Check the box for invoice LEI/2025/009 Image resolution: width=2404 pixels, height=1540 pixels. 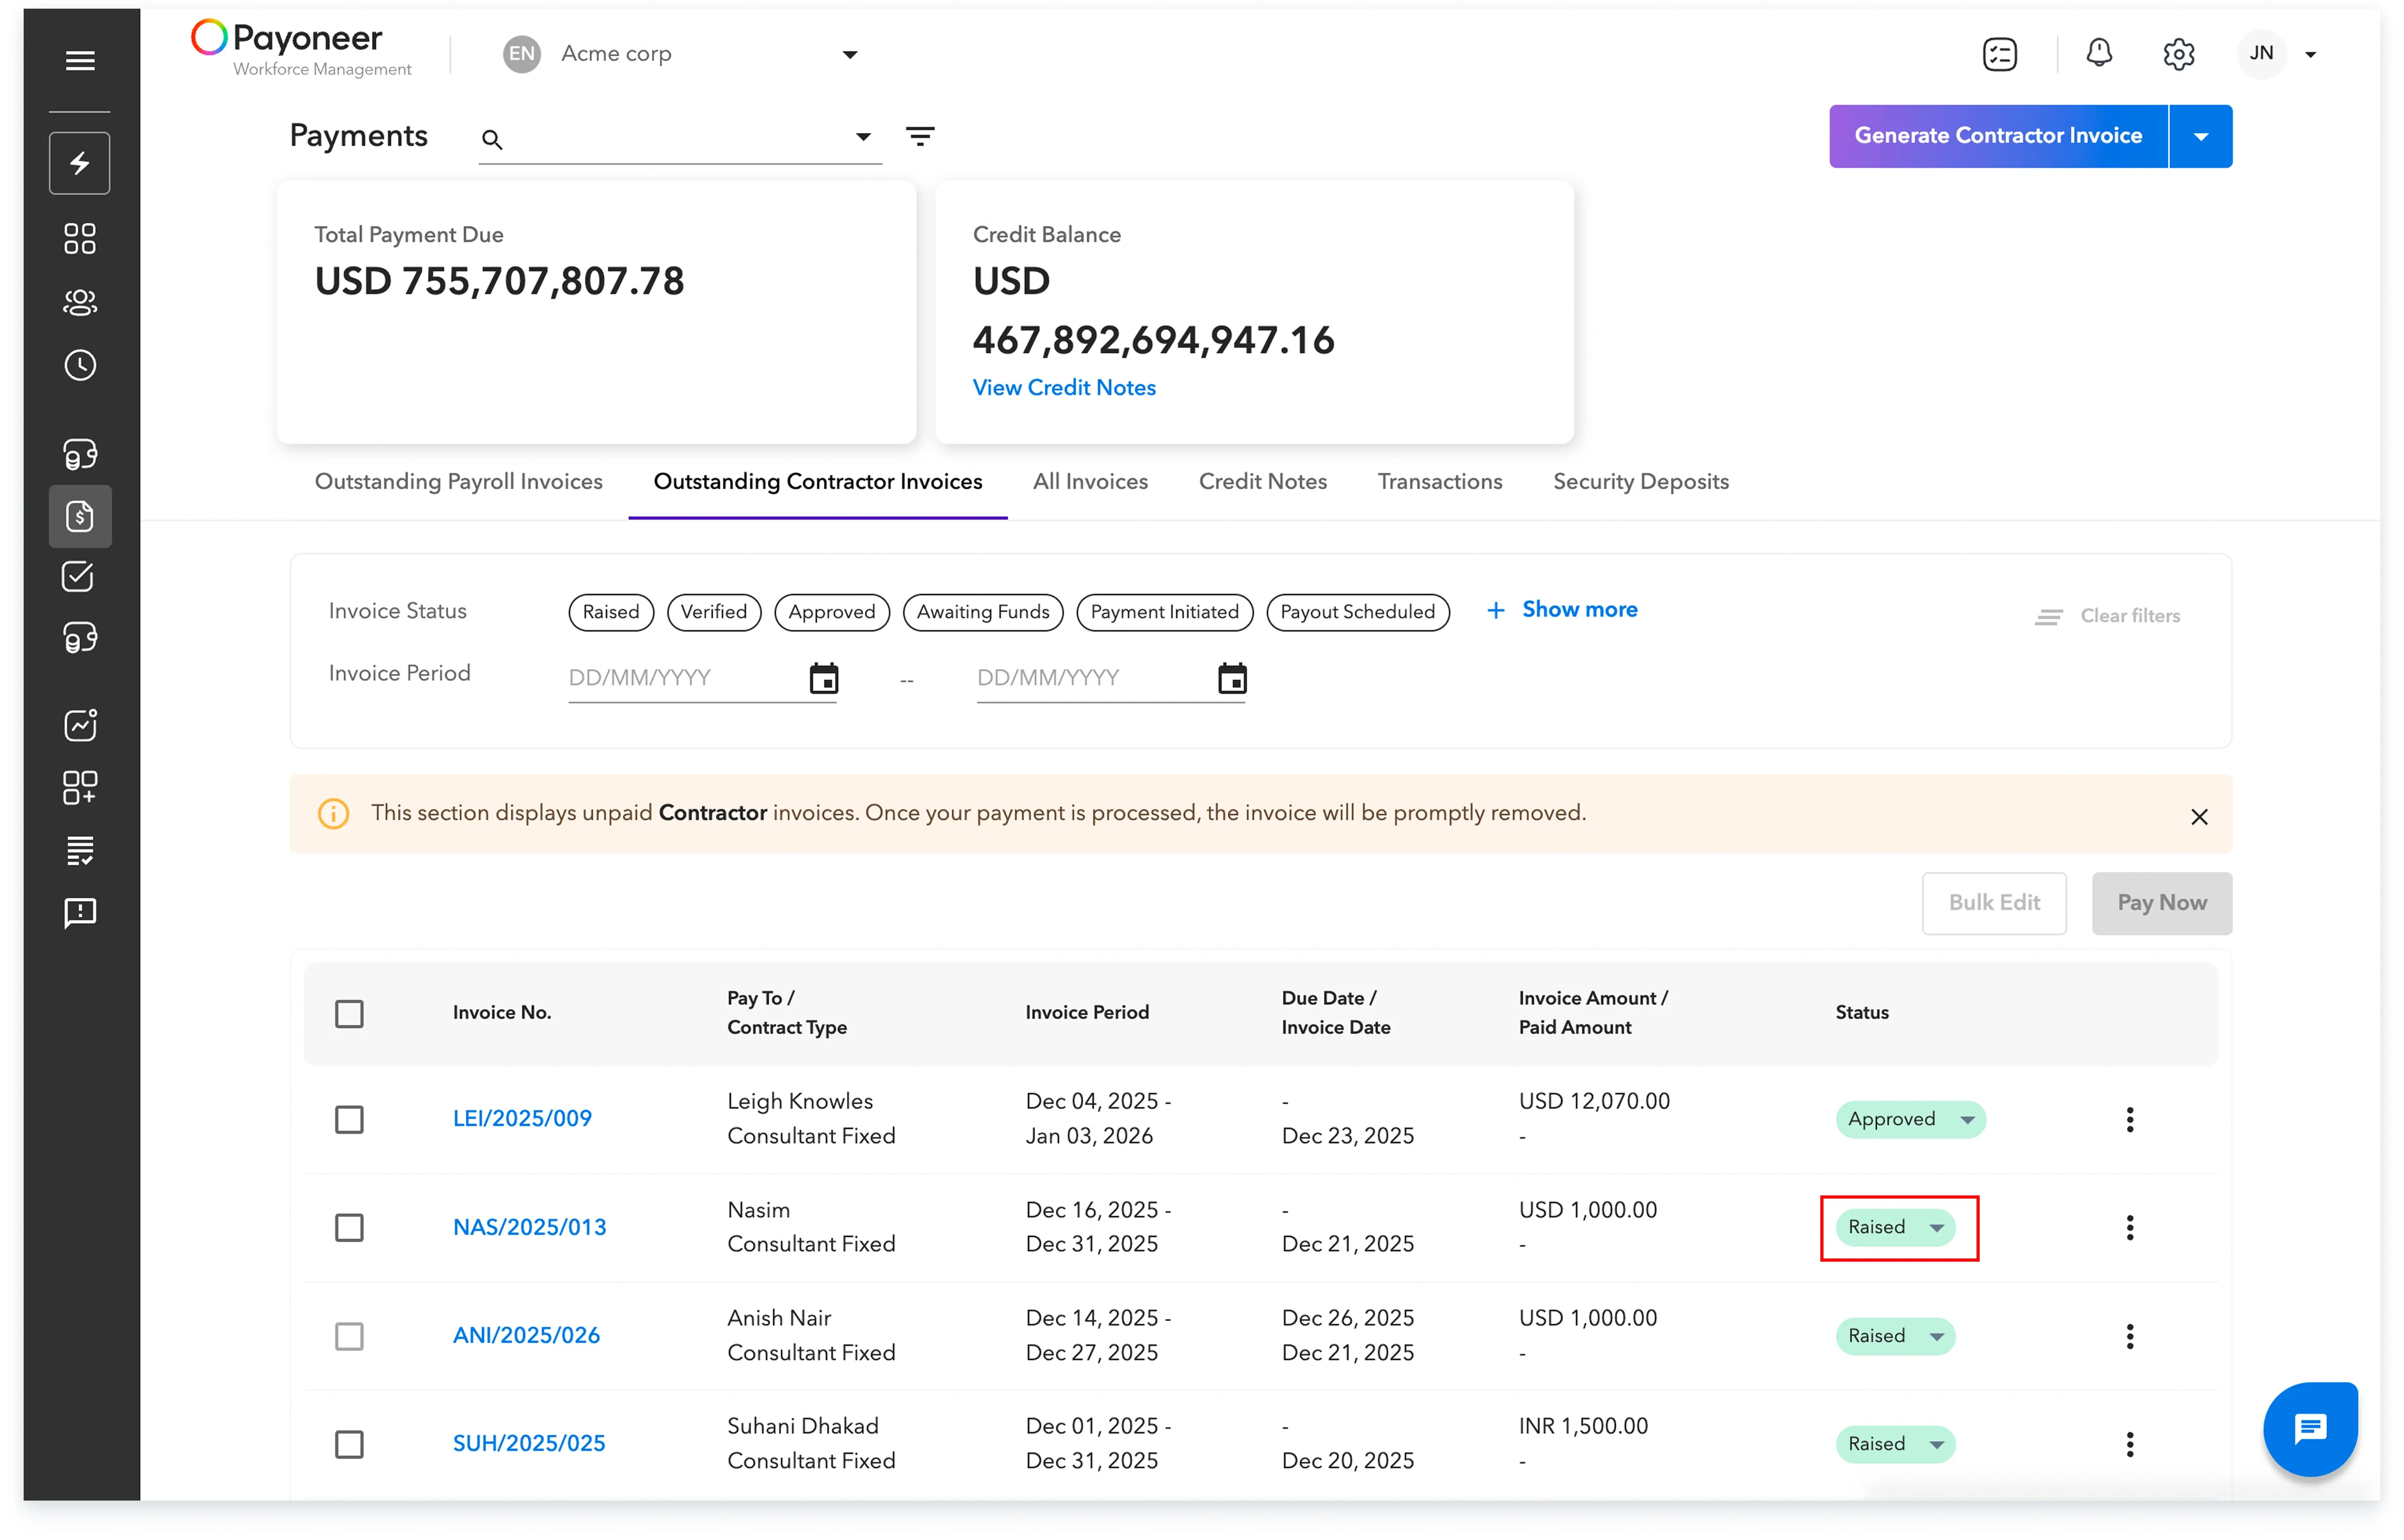pos(349,1119)
